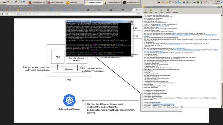Viewport: 223px width, 125px height.
Task: Click the note window vertical scrollbar down arrow
Action: (222, 107)
